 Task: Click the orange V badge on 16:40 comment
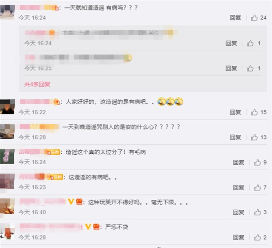tap(71, 201)
